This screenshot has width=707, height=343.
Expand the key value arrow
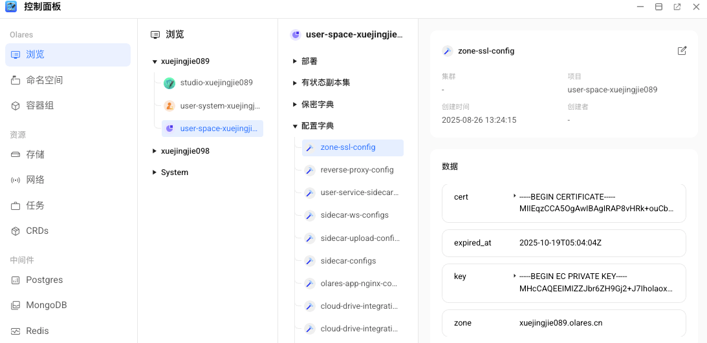tap(514, 275)
